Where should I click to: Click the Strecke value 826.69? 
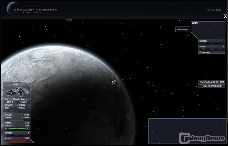tap(26, 117)
